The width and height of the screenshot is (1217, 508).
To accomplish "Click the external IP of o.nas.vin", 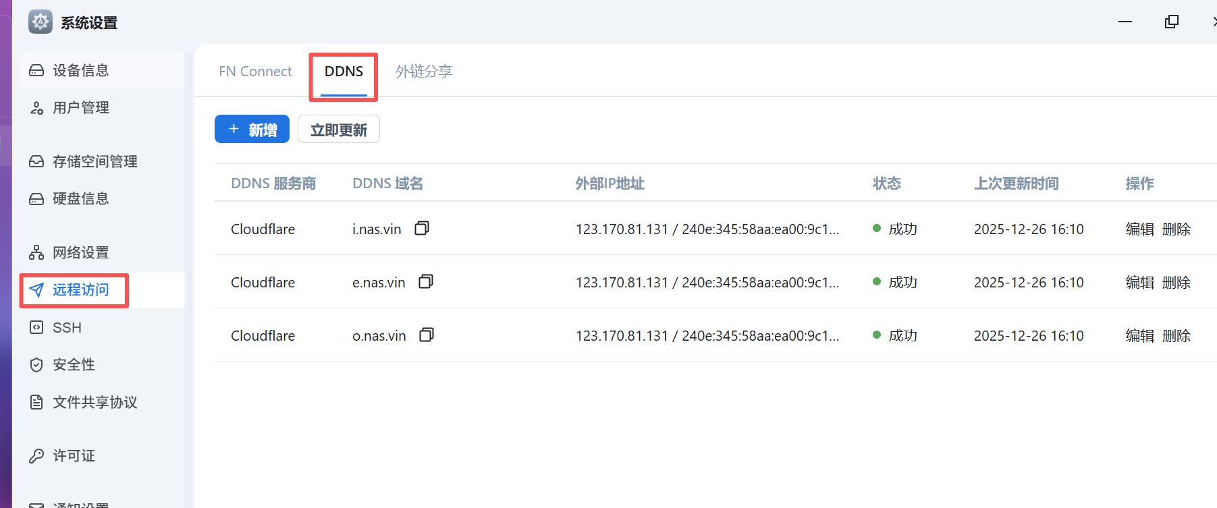I will click(x=707, y=336).
